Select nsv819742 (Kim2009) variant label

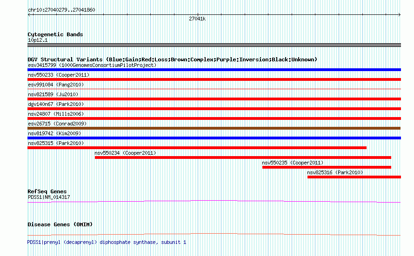point(54,133)
